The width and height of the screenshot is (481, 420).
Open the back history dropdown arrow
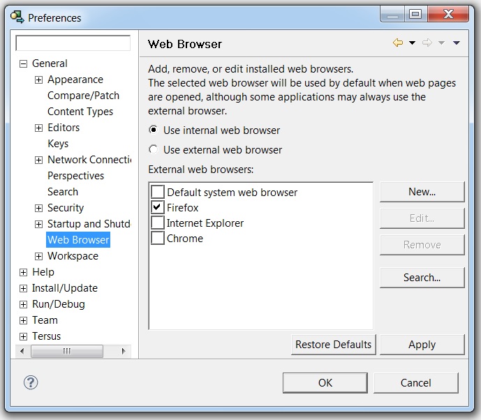(x=413, y=43)
